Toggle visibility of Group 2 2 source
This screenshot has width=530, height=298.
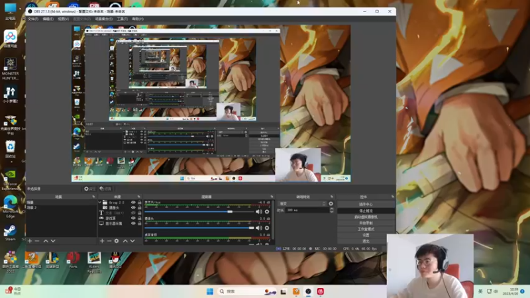133,203
